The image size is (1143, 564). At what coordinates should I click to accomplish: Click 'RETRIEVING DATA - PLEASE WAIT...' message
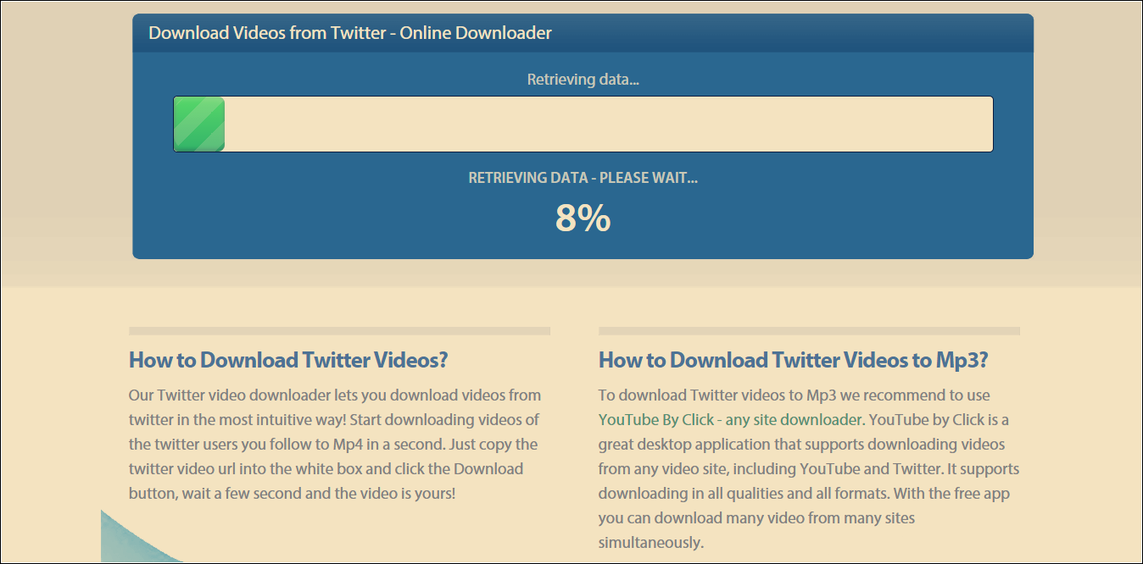pos(583,178)
